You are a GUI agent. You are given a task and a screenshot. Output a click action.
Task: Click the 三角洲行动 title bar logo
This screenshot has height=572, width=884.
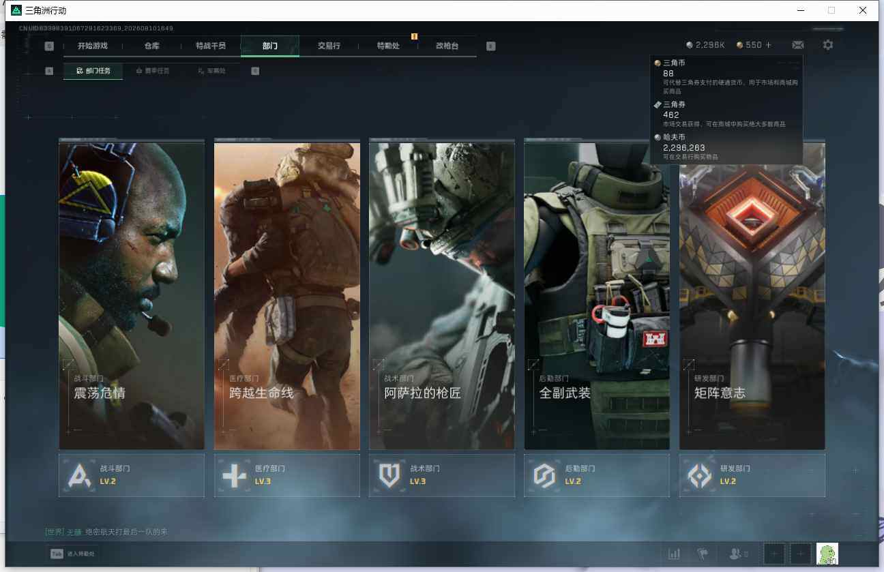[16, 10]
